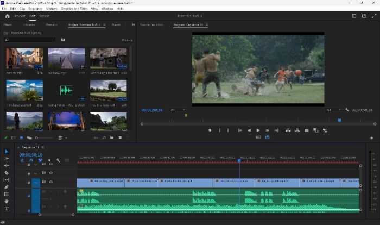The width and height of the screenshot is (380, 225).
Task: Toggle insert sequences as nests button
Action: 23,160
